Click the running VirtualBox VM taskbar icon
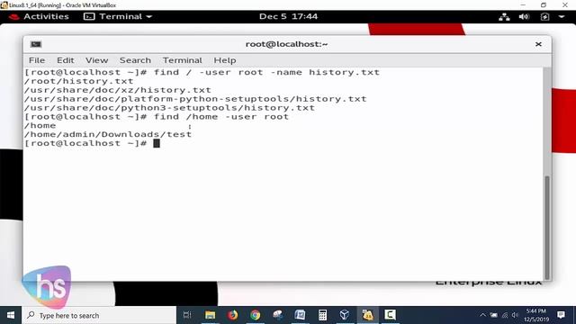Image resolution: width=576 pixels, height=324 pixels. click(x=367, y=315)
